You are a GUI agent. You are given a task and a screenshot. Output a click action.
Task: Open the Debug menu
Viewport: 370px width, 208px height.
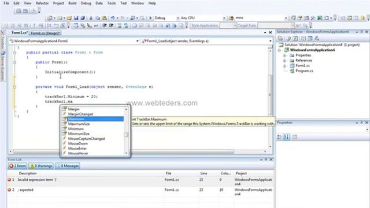click(86, 3)
